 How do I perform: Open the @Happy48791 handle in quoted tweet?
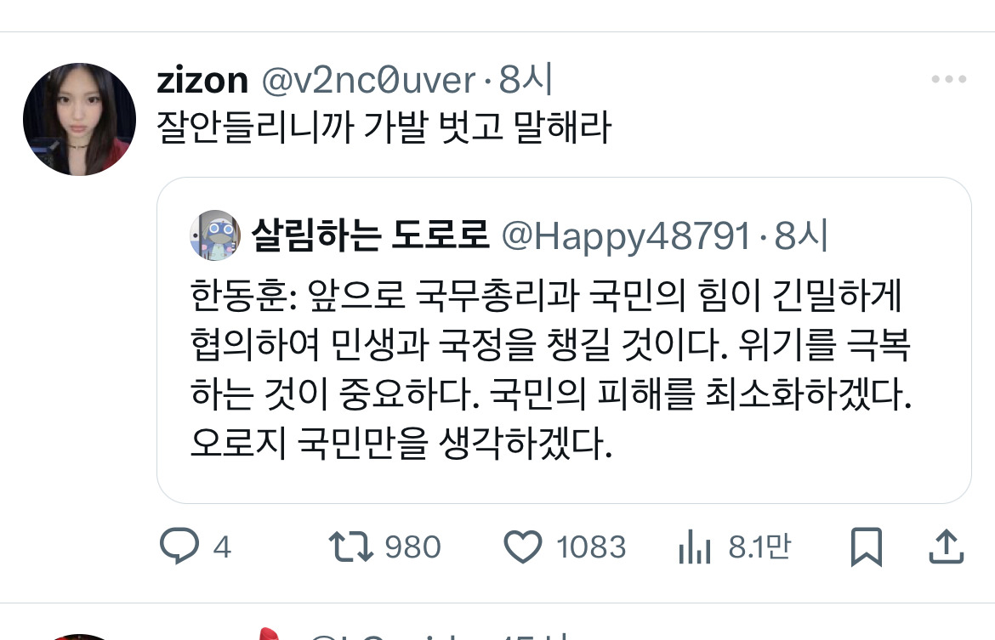tap(626, 236)
